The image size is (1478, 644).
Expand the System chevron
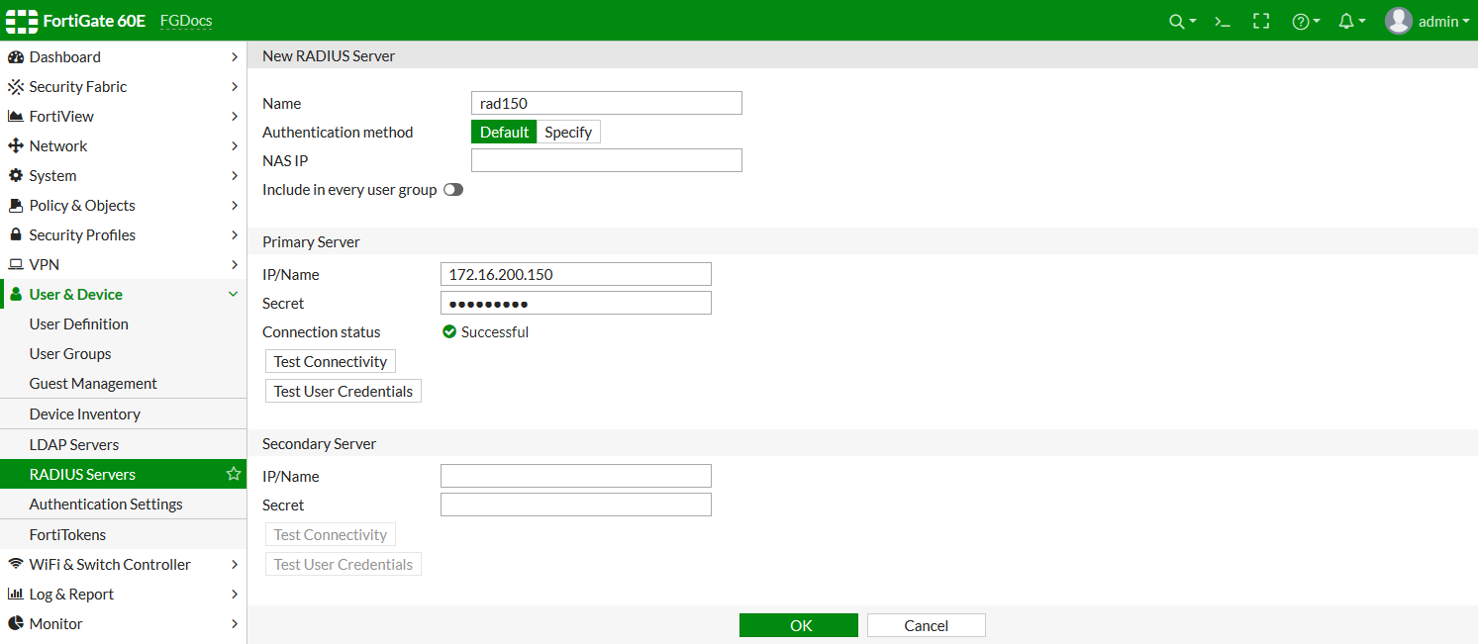click(234, 176)
